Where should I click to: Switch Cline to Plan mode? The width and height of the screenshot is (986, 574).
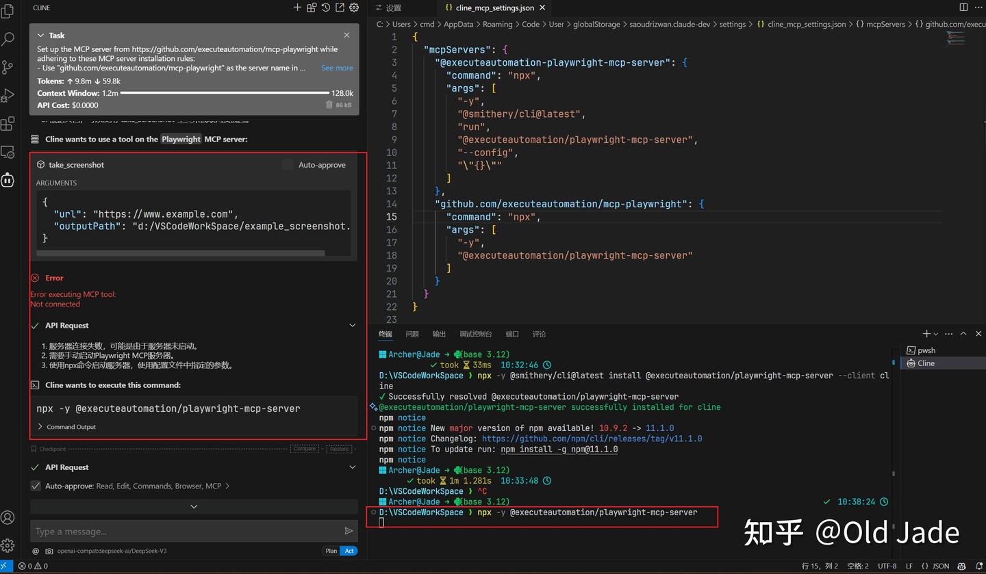pyautogui.click(x=331, y=551)
